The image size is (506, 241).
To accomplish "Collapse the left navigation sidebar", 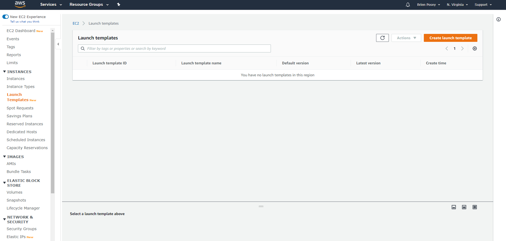I will click(58, 44).
